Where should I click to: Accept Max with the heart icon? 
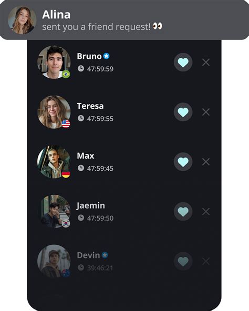point(183,162)
